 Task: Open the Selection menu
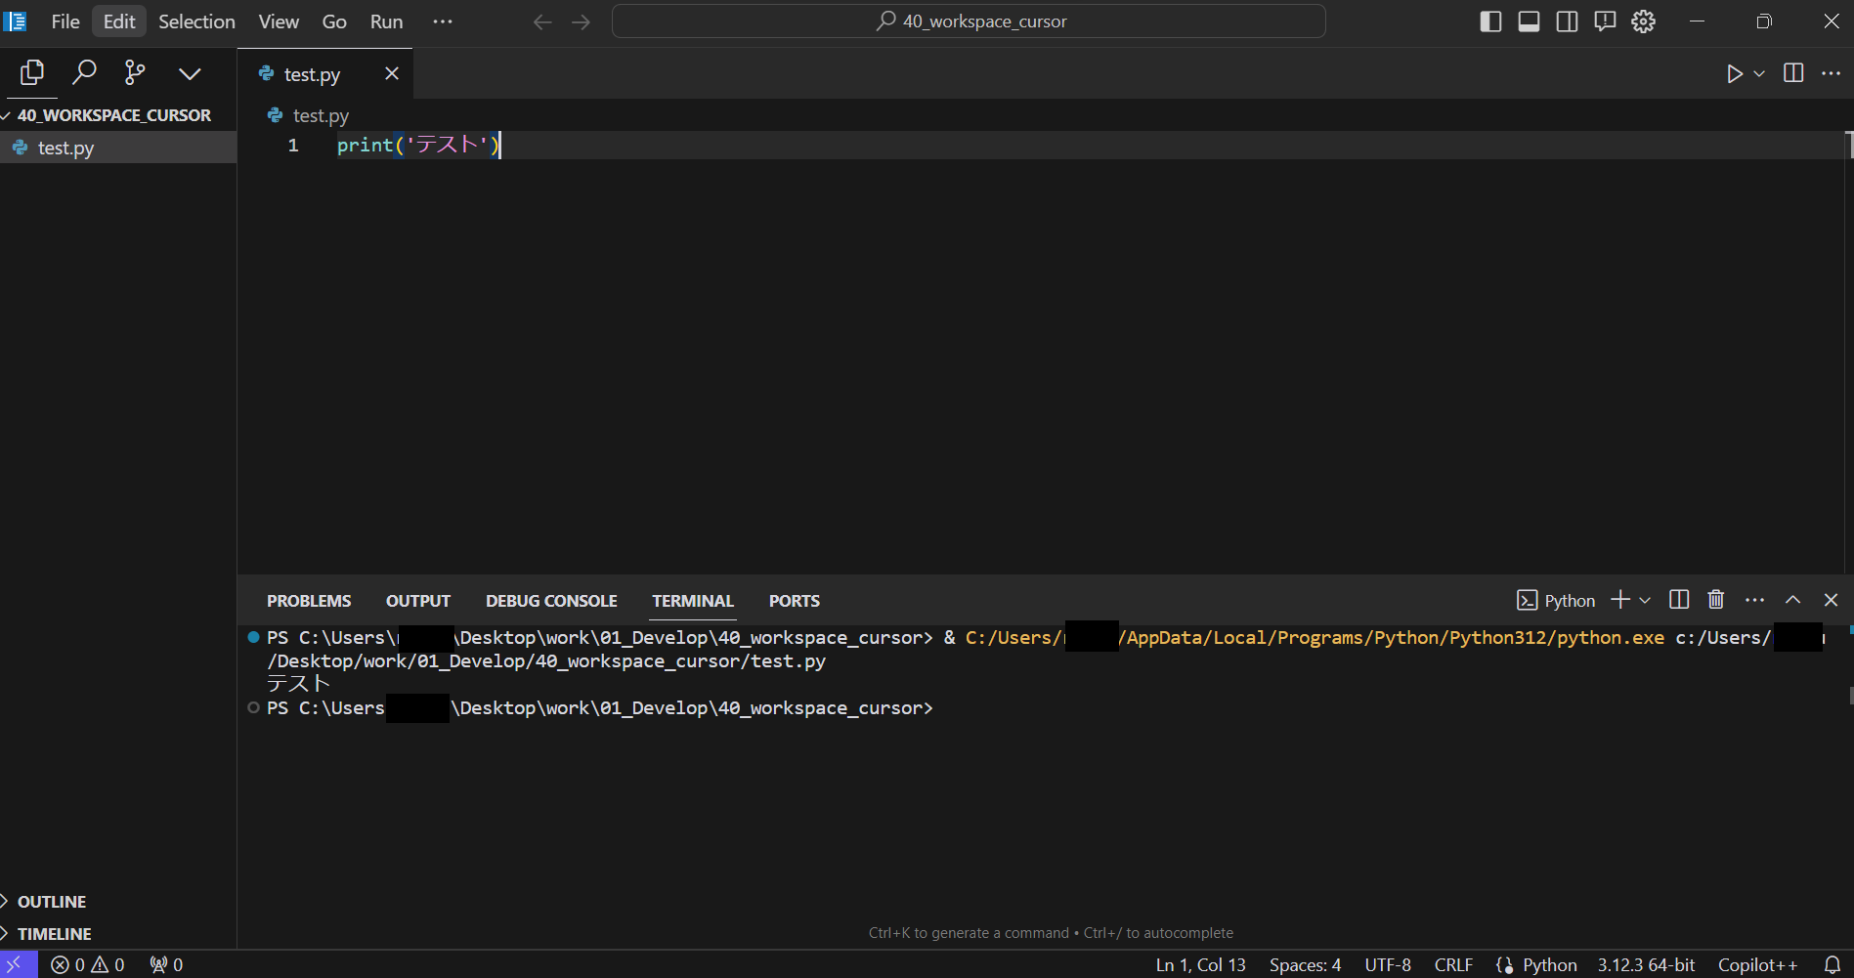[x=196, y=21]
